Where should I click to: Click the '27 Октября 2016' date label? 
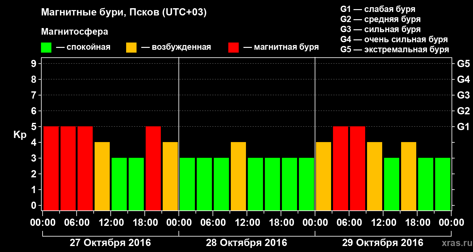[110, 243]
